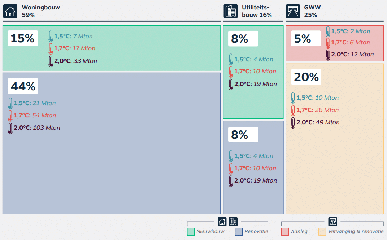Screen dimensions: 387x240
Task: Select the green Nieuwbouw legend swatch
Action: (191, 232)
